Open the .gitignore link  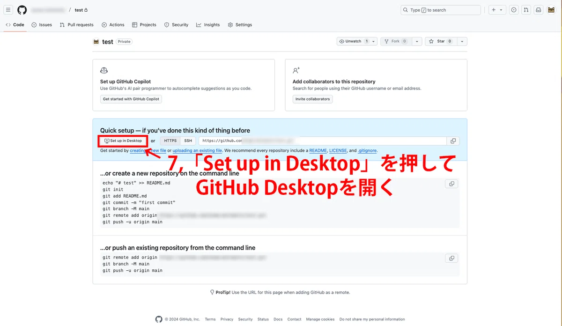[x=367, y=151]
